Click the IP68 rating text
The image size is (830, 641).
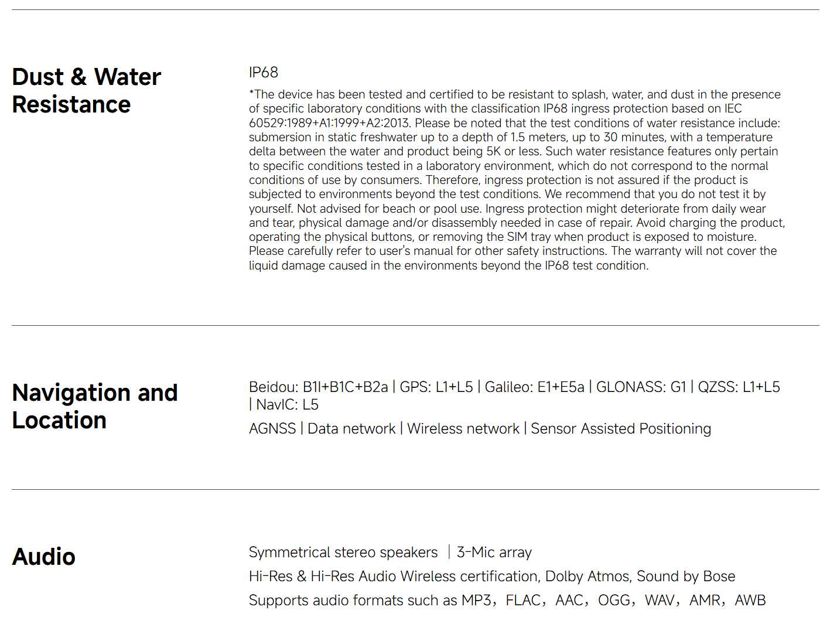tap(263, 73)
